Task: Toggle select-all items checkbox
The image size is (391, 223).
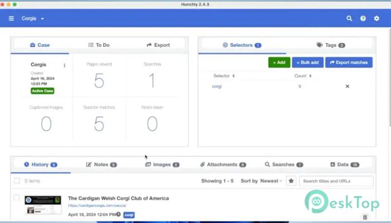Action: (17, 181)
